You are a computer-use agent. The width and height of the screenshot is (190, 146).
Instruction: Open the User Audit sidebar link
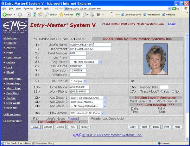coord(13,103)
